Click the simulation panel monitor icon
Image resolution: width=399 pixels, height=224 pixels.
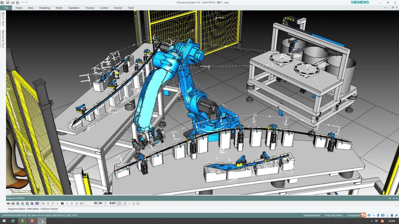125,203
